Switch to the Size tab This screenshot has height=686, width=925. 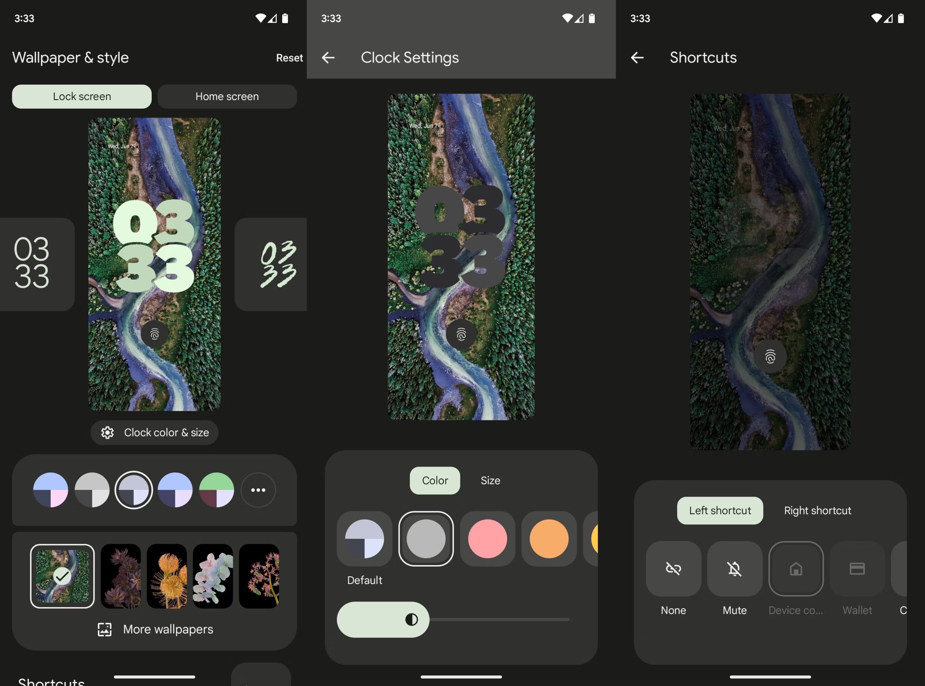pyautogui.click(x=490, y=480)
